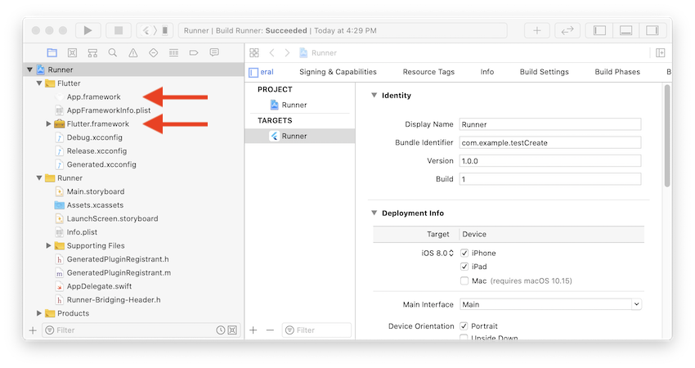Viewport: 695px width, 368px height.
Task: Go back in editor history
Action: [271, 53]
